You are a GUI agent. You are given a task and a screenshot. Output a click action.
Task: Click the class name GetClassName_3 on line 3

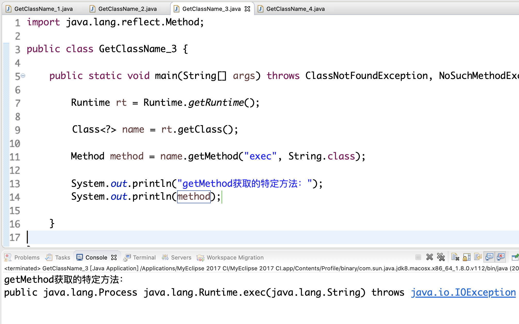(x=138, y=49)
